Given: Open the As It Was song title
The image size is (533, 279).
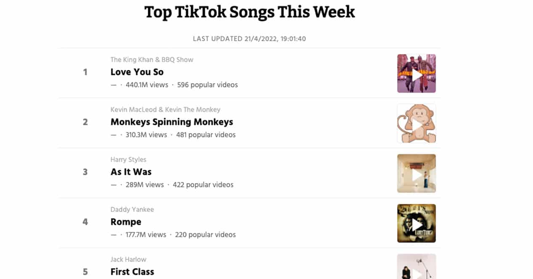Looking at the screenshot, I should 131,172.
